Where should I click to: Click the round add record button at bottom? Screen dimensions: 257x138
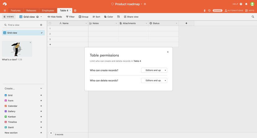(51, 133)
